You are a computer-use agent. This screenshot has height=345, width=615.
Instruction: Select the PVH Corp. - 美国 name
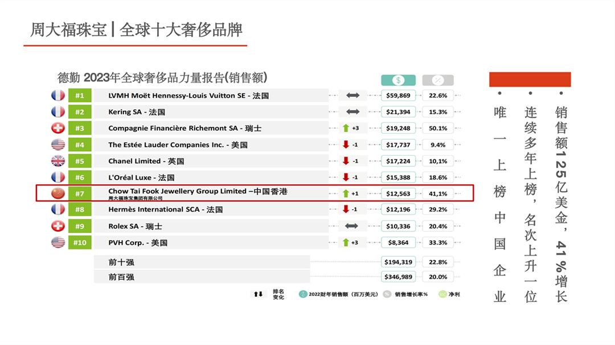(138, 242)
